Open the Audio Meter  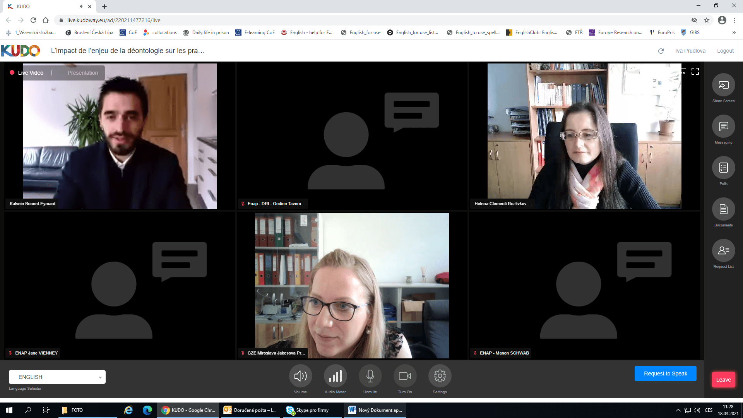(335, 376)
